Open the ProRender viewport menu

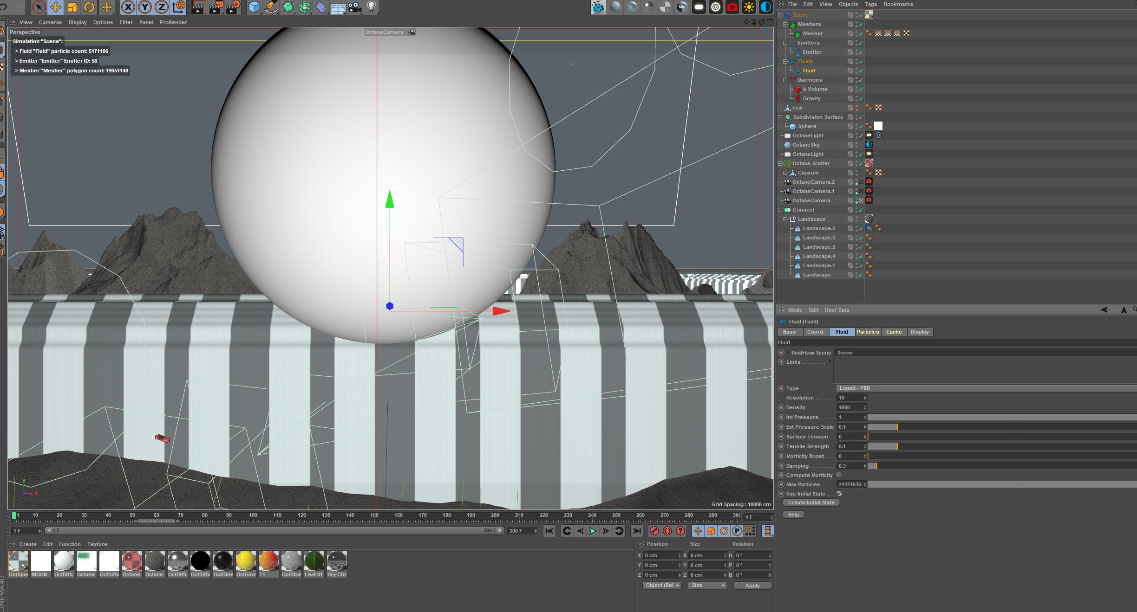click(173, 22)
